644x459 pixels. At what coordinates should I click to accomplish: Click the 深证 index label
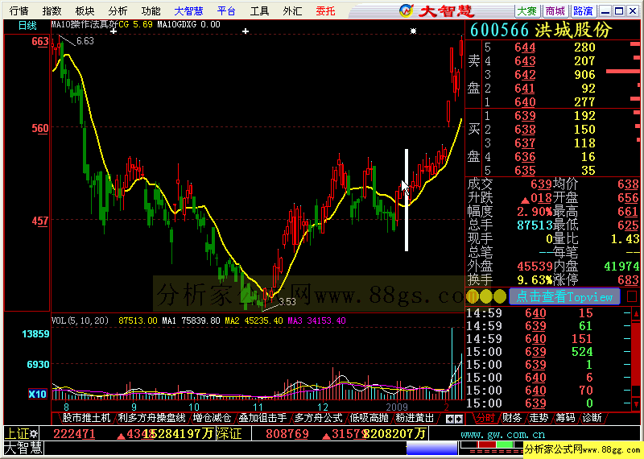click(229, 434)
